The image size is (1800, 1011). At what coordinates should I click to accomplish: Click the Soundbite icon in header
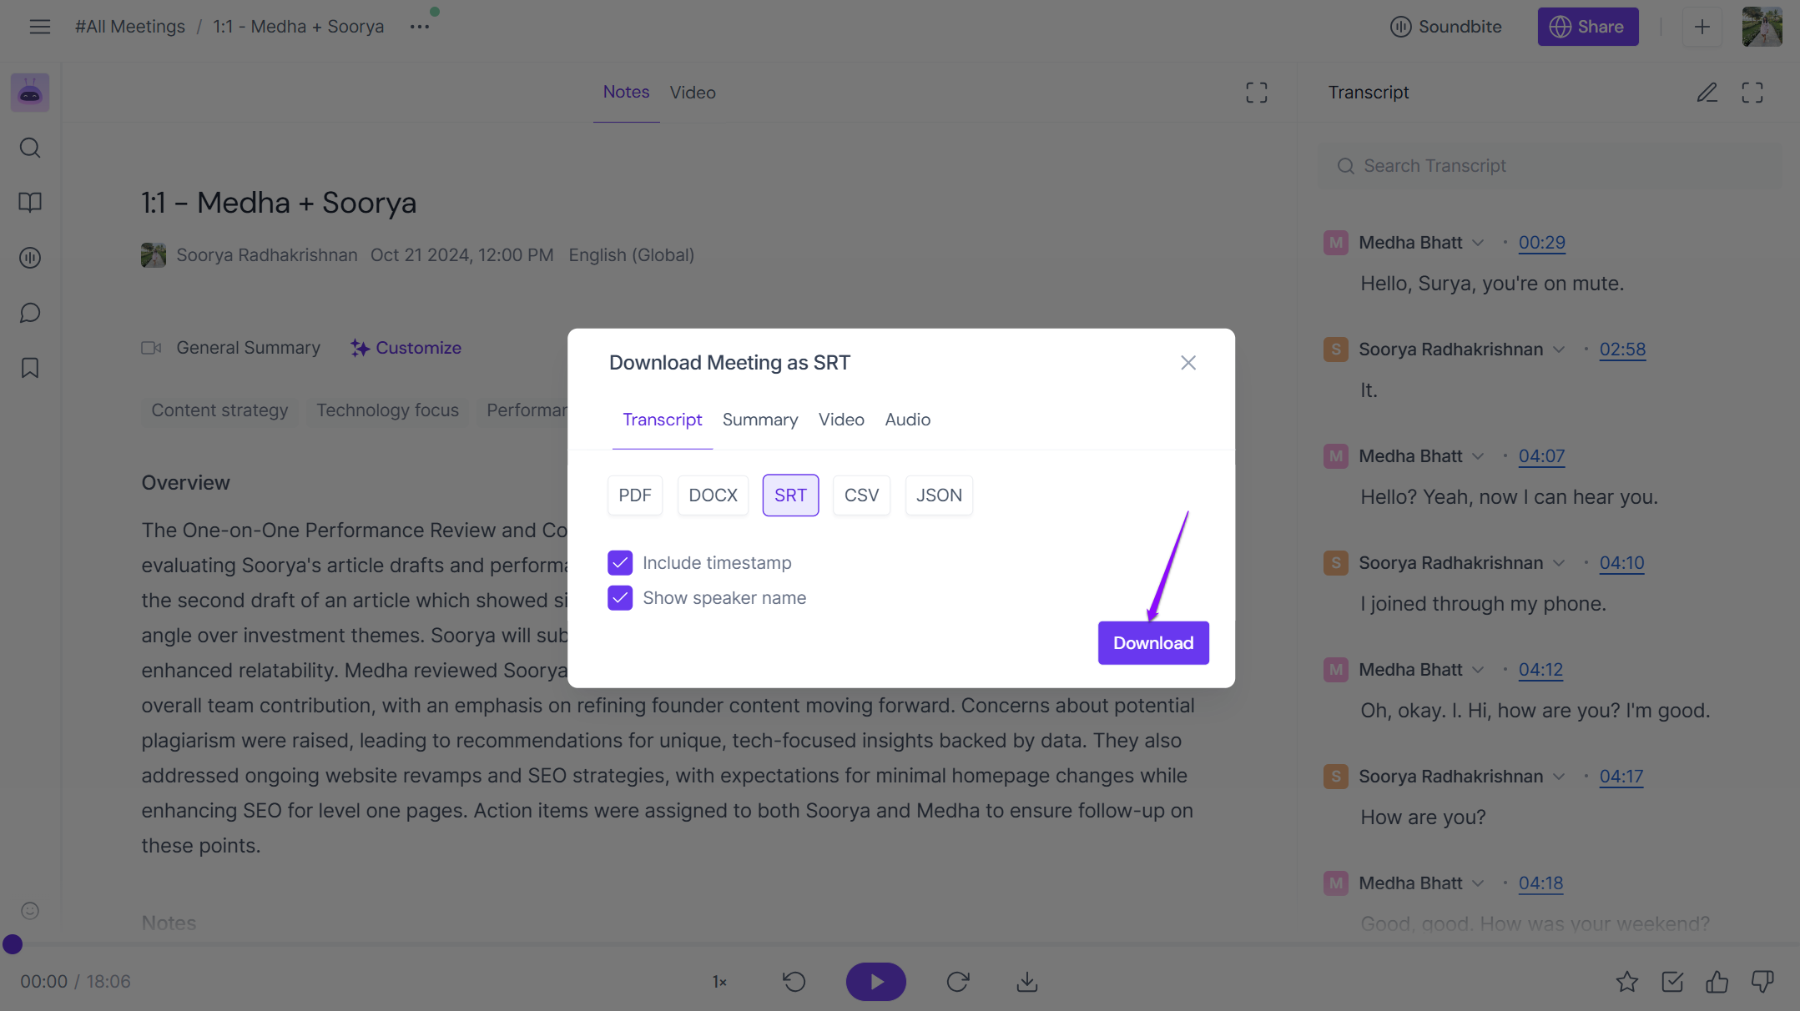[1399, 28]
